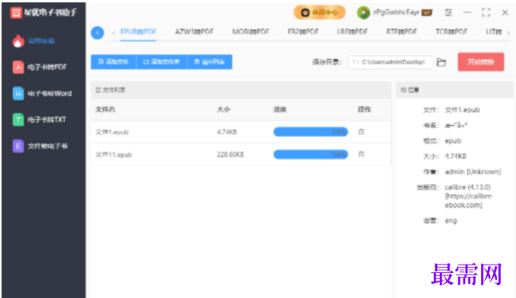Click the blue Word icon in sidebar
The image size is (516, 298).
coord(18,93)
